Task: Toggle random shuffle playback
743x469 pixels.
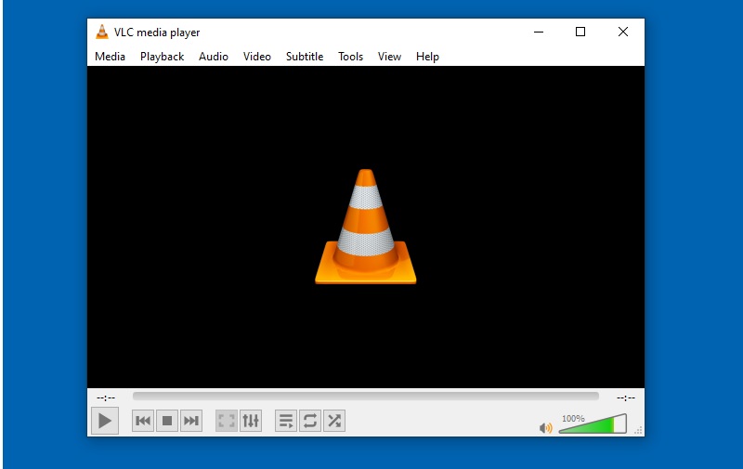Action: point(334,421)
